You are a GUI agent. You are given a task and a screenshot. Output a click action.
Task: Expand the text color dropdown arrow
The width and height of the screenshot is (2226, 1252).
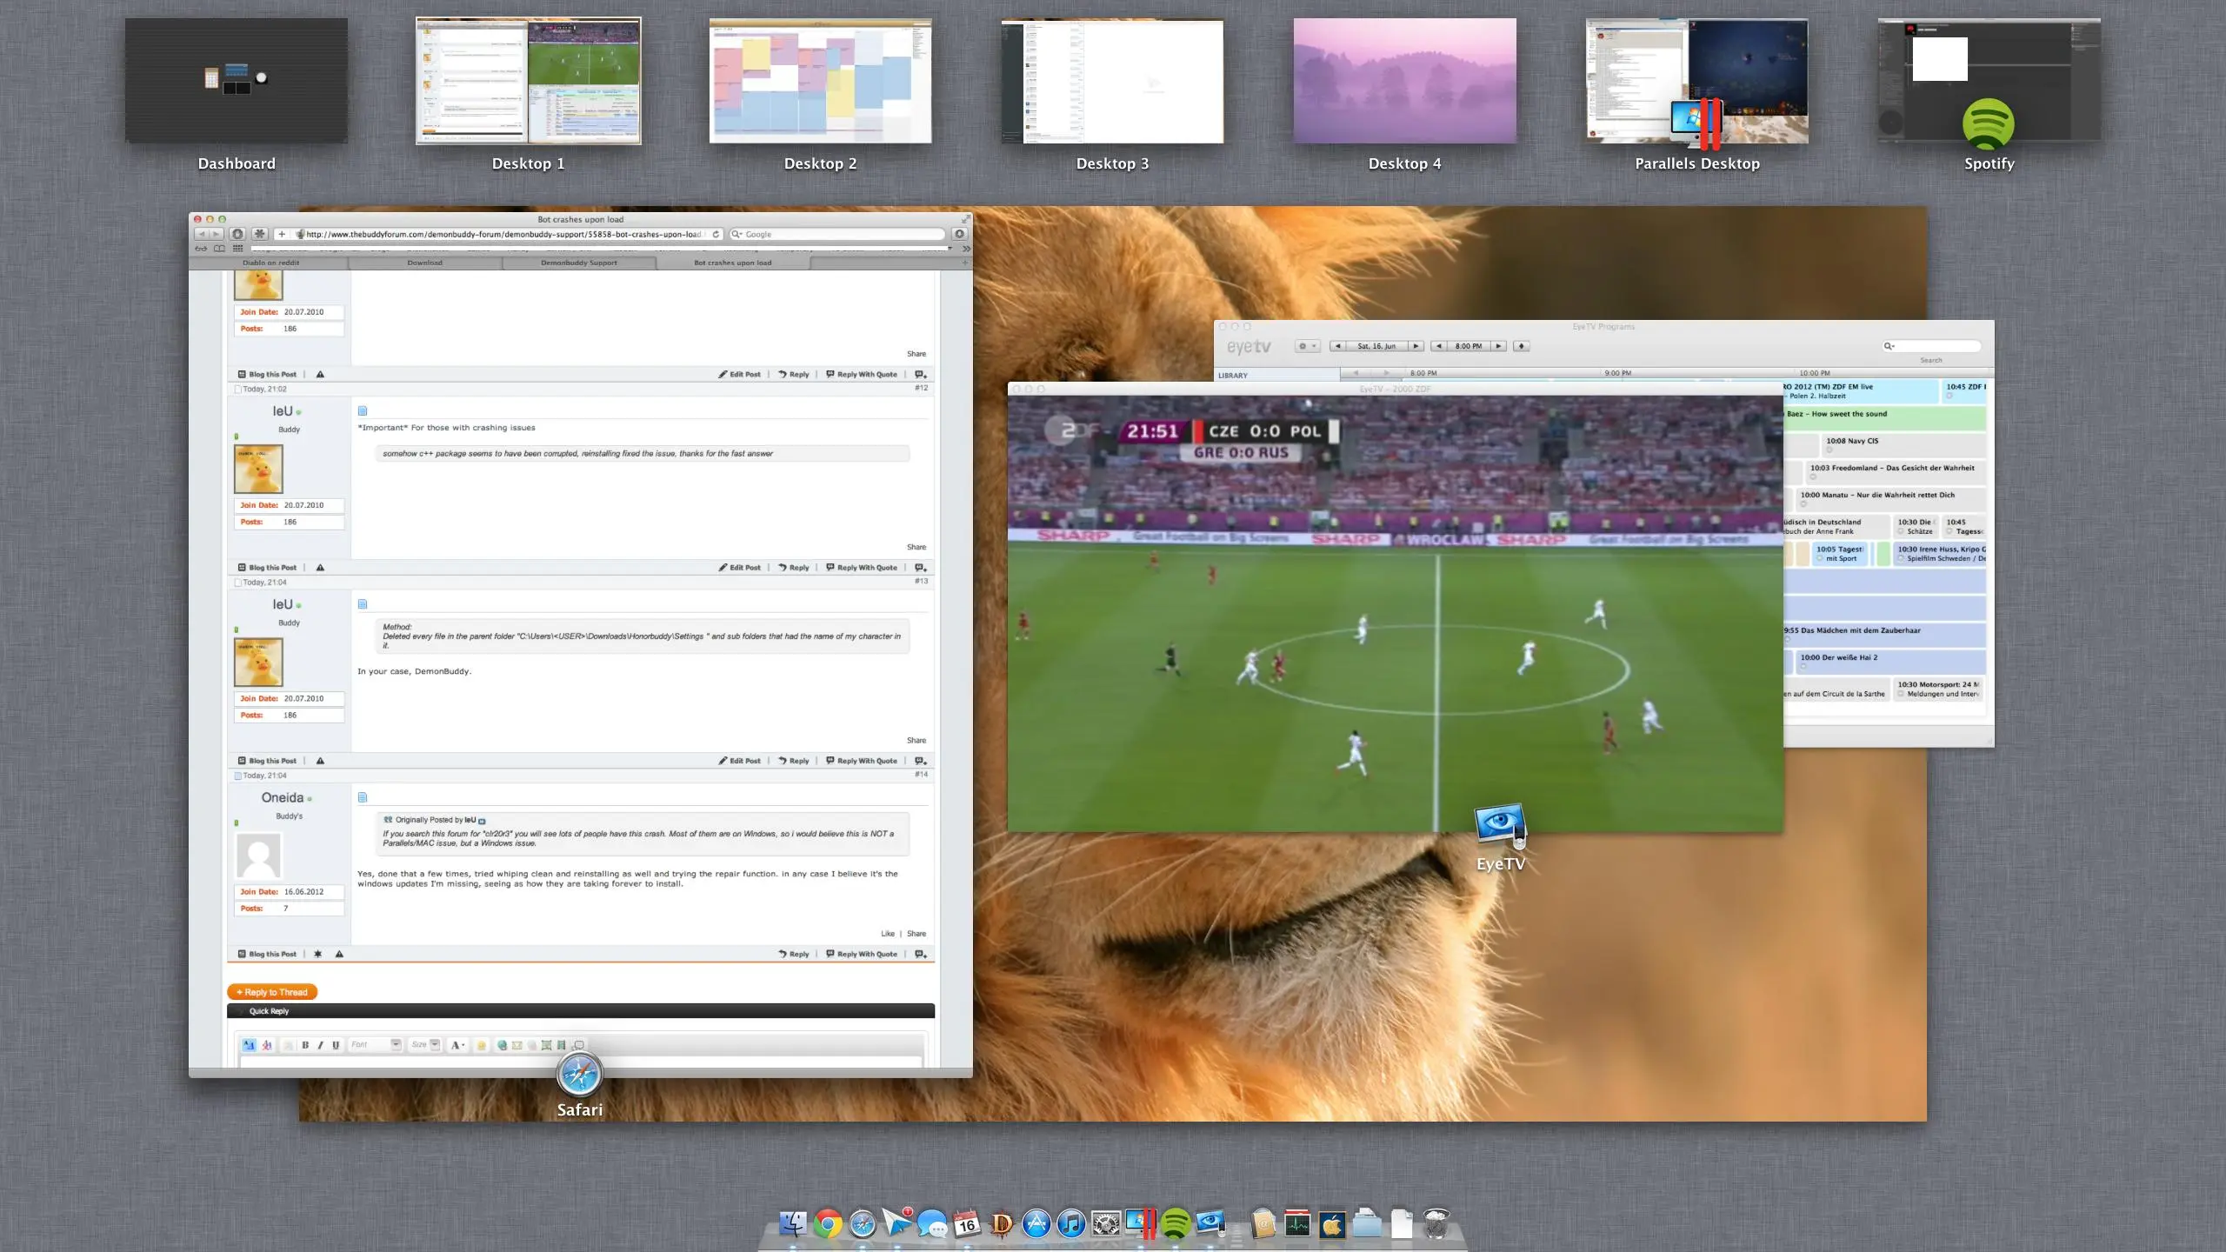(x=463, y=1045)
